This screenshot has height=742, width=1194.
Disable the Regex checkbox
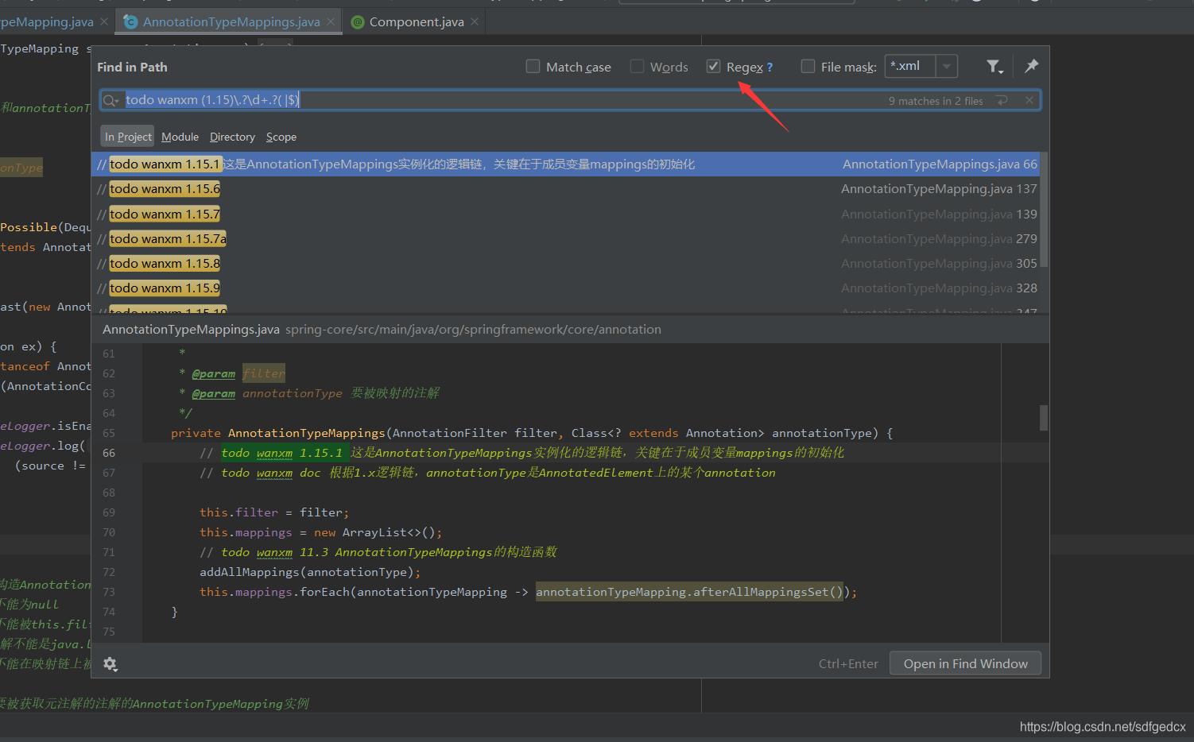click(x=713, y=67)
